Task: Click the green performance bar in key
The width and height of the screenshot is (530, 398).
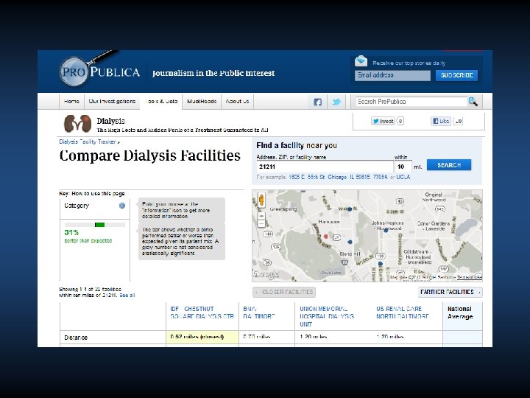Action: [99, 225]
